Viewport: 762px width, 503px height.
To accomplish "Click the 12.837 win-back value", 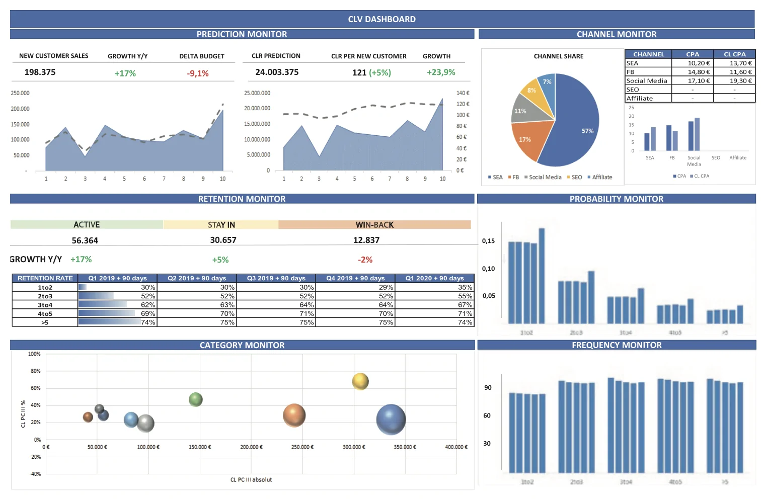I will (x=366, y=240).
